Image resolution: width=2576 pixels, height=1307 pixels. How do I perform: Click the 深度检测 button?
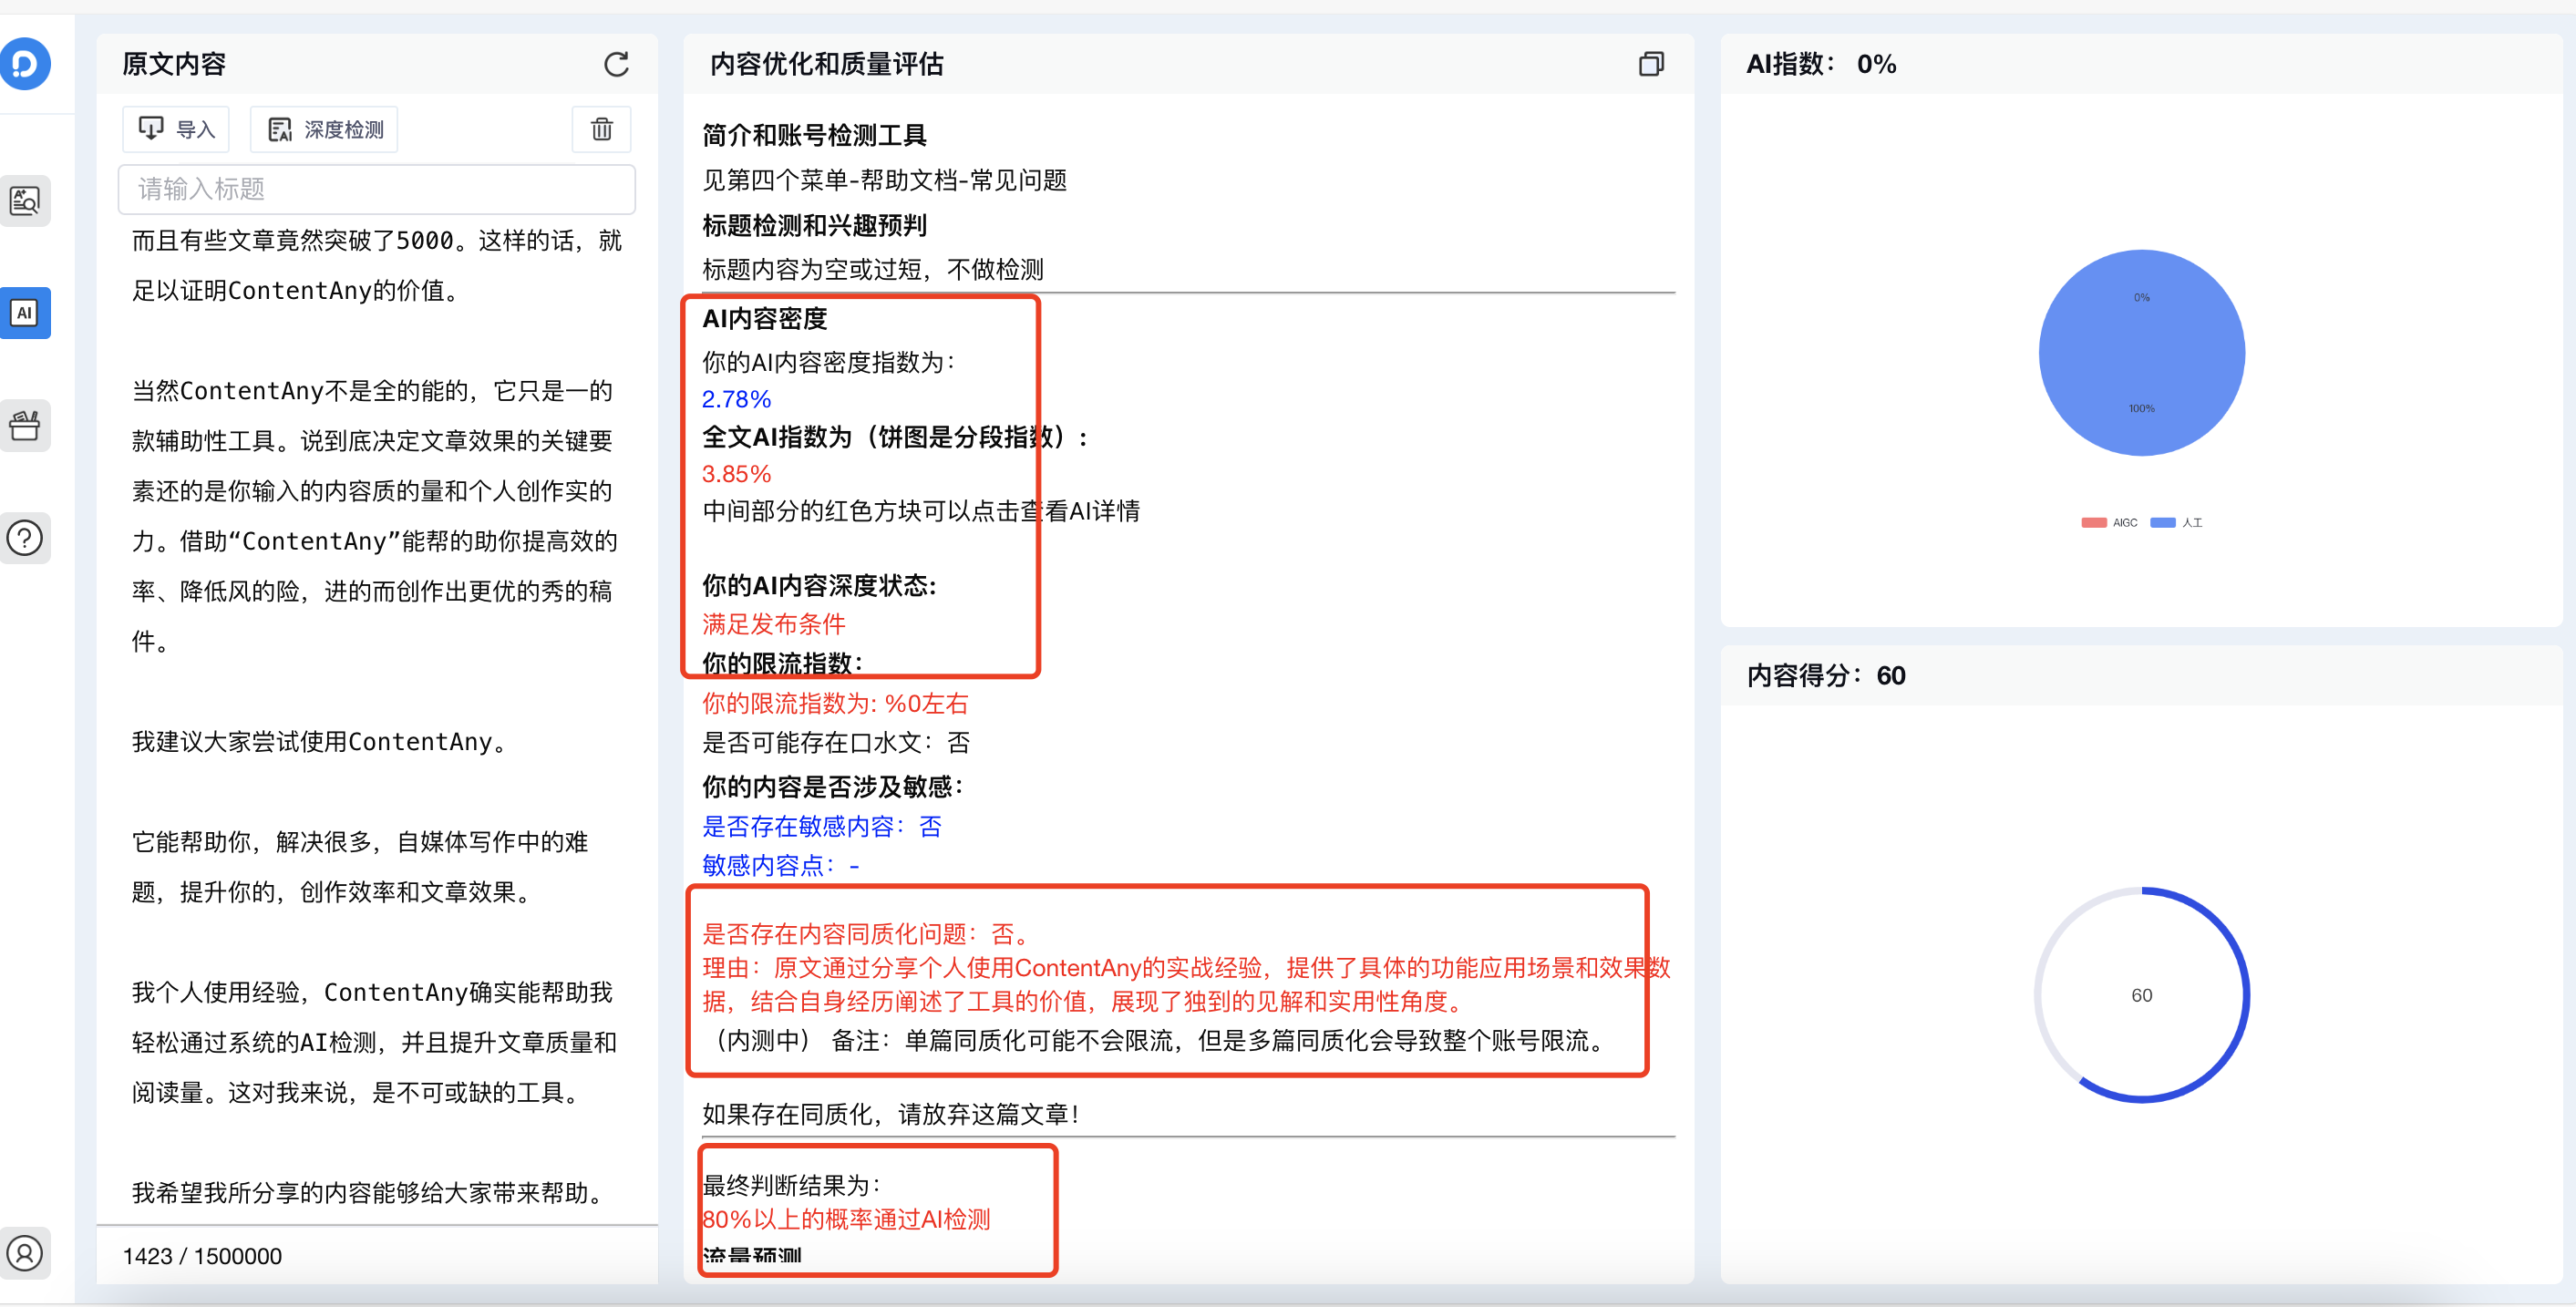324,129
